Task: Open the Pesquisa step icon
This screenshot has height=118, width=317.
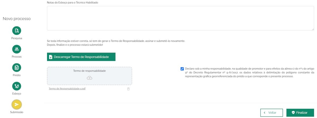Action: click(17, 31)
